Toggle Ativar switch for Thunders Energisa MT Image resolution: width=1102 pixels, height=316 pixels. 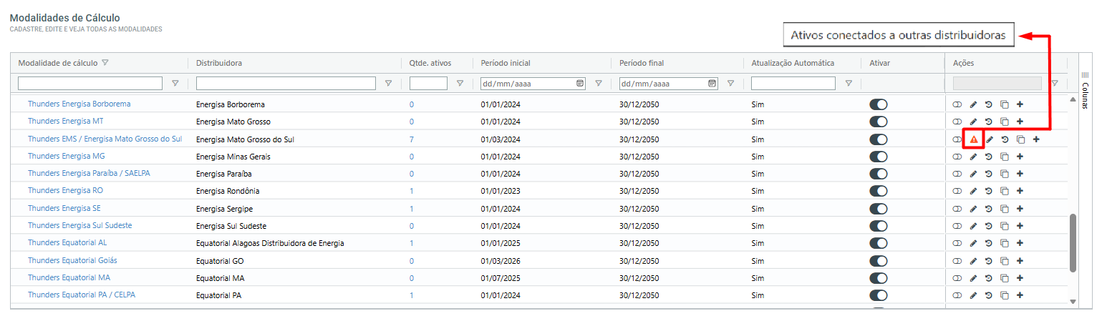tap(879, 122)
